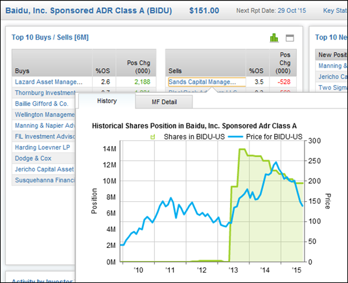Viewport: 348px width, 283px height.
Task: Click Top 10 Buys / Sells [6M] heading
Action: [x=50, y=38]
